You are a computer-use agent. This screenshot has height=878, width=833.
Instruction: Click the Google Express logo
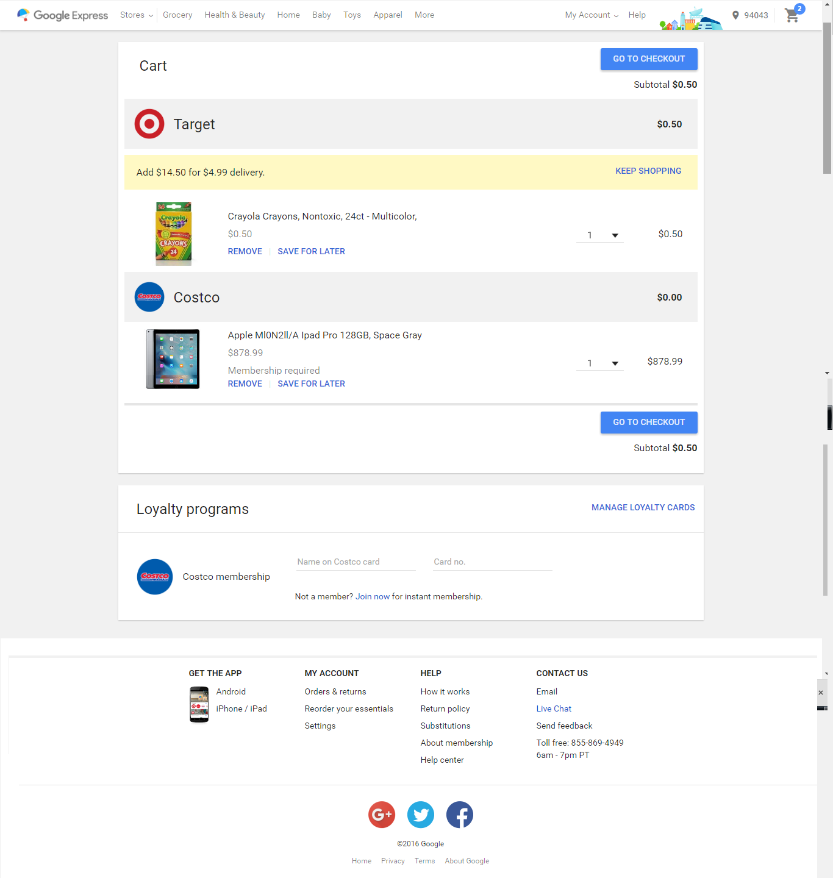(62, 15)
